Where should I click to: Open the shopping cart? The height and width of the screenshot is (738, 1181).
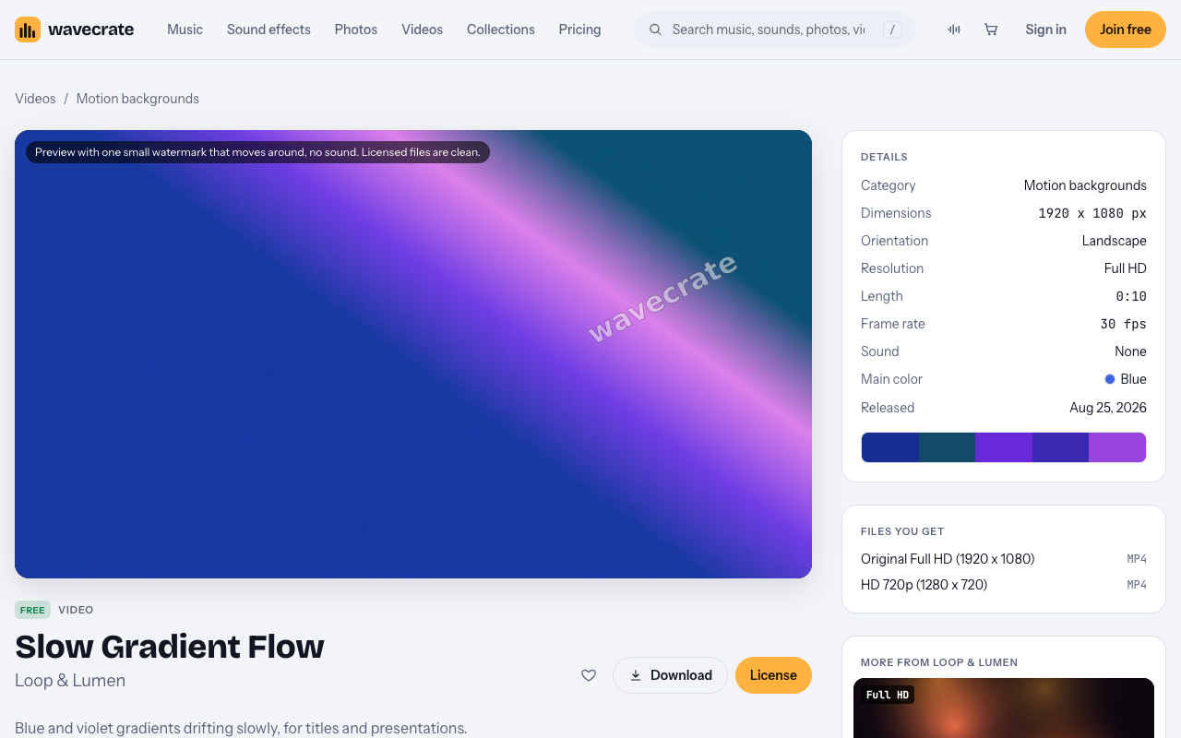pos(991,30)
